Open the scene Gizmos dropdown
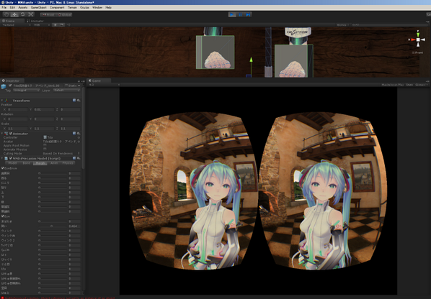The width and height of the screenshot is (431, 299). point(342,25)
